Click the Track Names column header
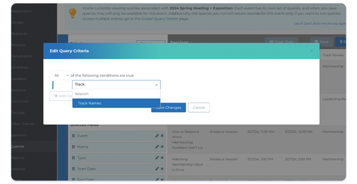 (333, 55)
